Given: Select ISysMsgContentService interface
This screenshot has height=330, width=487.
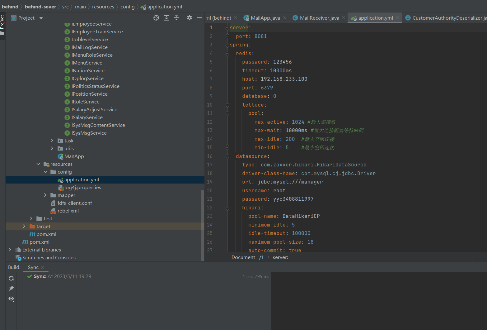Looking at the screenshot, I should (95, 125).
